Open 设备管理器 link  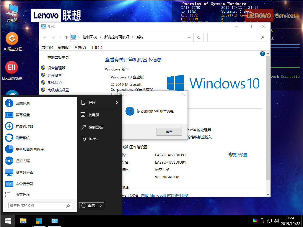[56, 68]
